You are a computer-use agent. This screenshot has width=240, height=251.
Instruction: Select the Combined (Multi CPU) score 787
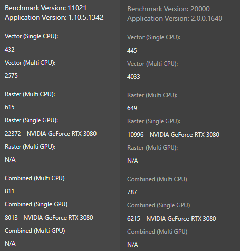pyautogui.click(x=132, y=192)
